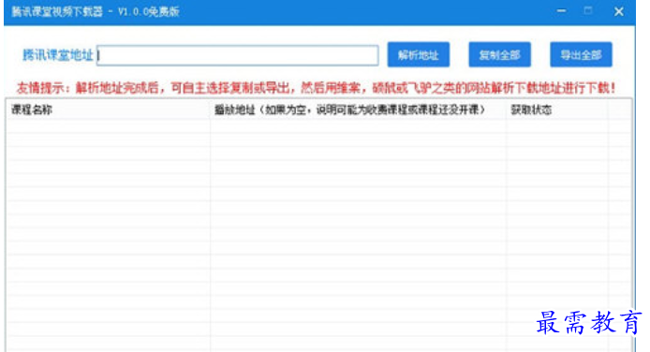This screenshot has width=650, height=352.
Task: Click the 腾讯课堂地址 input field
Action: pyautogui.click(x=238, y=55)
